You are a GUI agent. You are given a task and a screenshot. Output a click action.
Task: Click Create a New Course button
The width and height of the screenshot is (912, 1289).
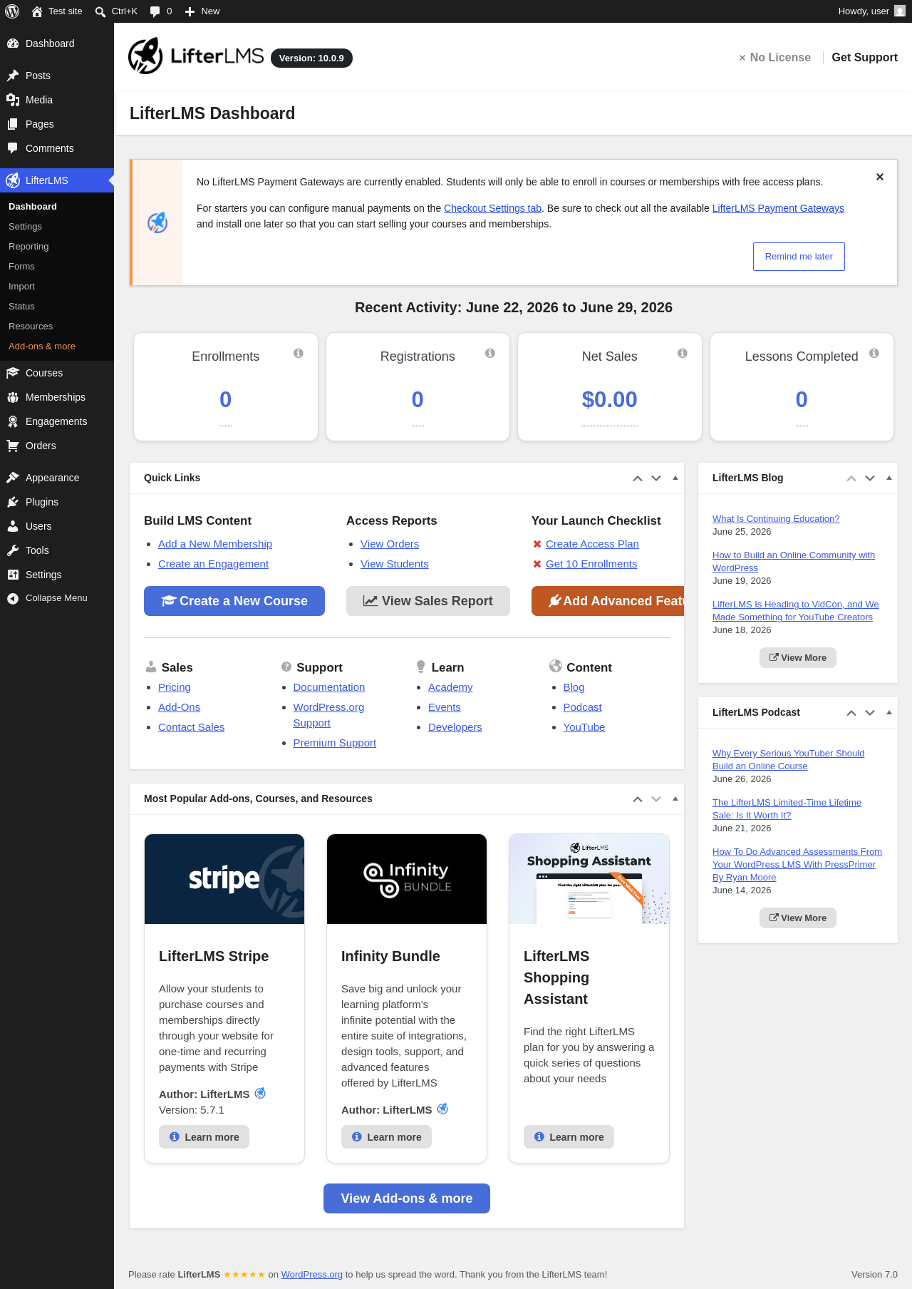coord(234,601)
